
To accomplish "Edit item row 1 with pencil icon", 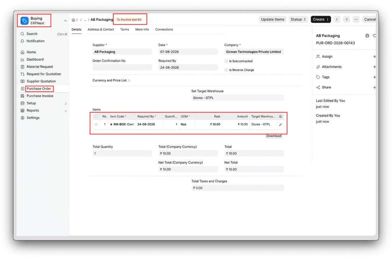I will coord(281,125).
